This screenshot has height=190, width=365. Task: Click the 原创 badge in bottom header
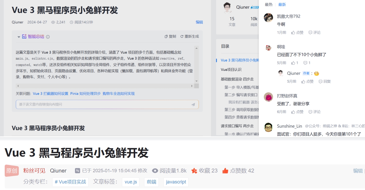[x=12, y=171]
